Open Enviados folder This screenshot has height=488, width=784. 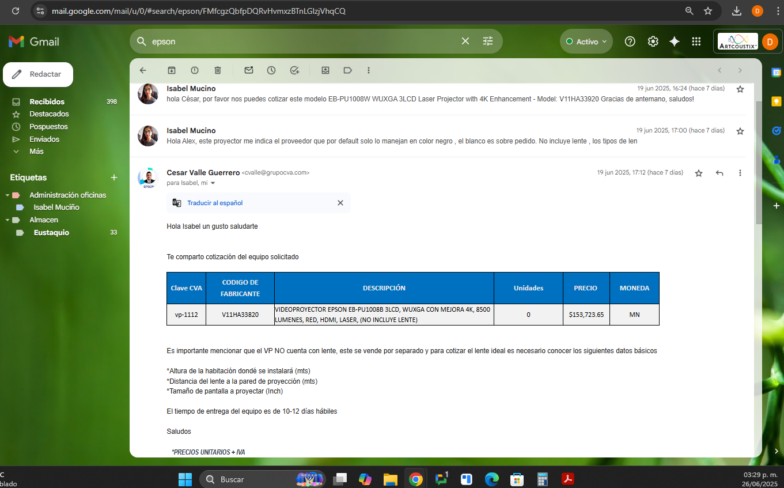[x=44, y=139]
